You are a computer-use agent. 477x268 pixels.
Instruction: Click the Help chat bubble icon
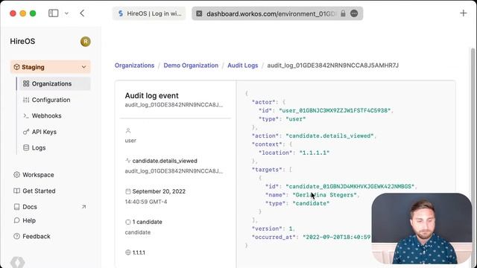pyautogui.click(x=16, y=220)
